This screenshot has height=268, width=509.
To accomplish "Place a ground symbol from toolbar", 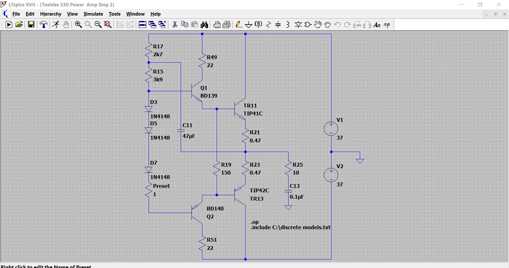I will [x=249, y=24].
